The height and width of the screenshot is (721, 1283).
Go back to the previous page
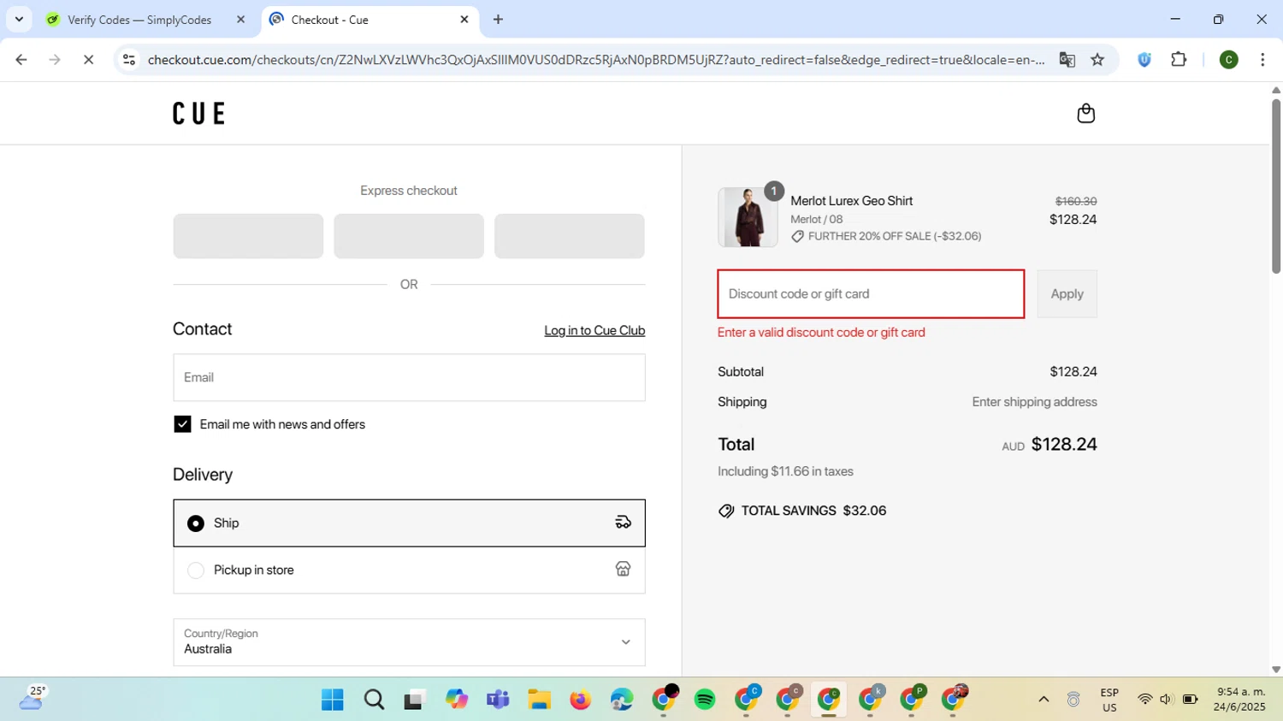click(21, 60)
